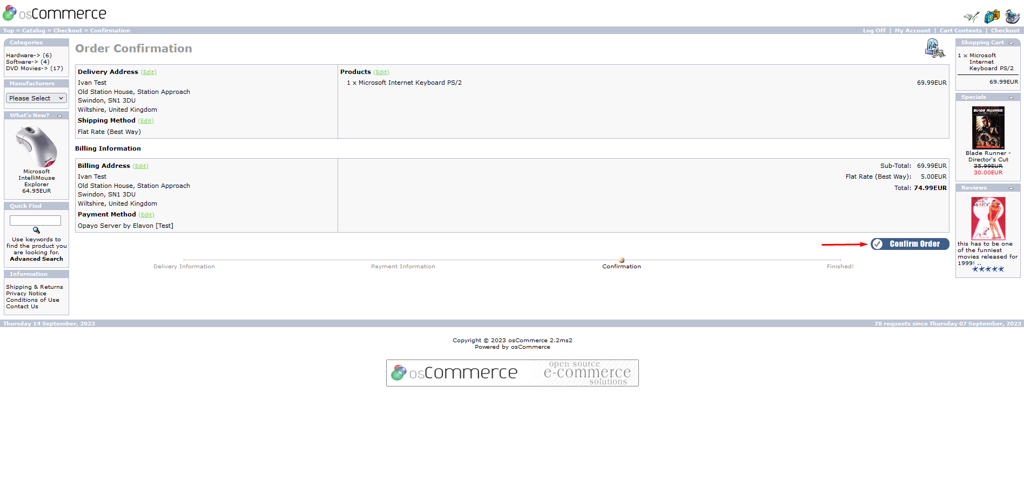Edit the Billing Address
1024x502 pixels.
(140, 166)
